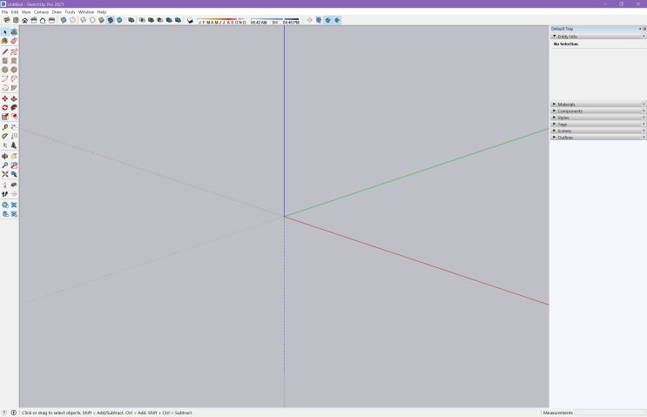Choose the Eraser tool
This screenshot has width=647, height=417.
point(14,41)
